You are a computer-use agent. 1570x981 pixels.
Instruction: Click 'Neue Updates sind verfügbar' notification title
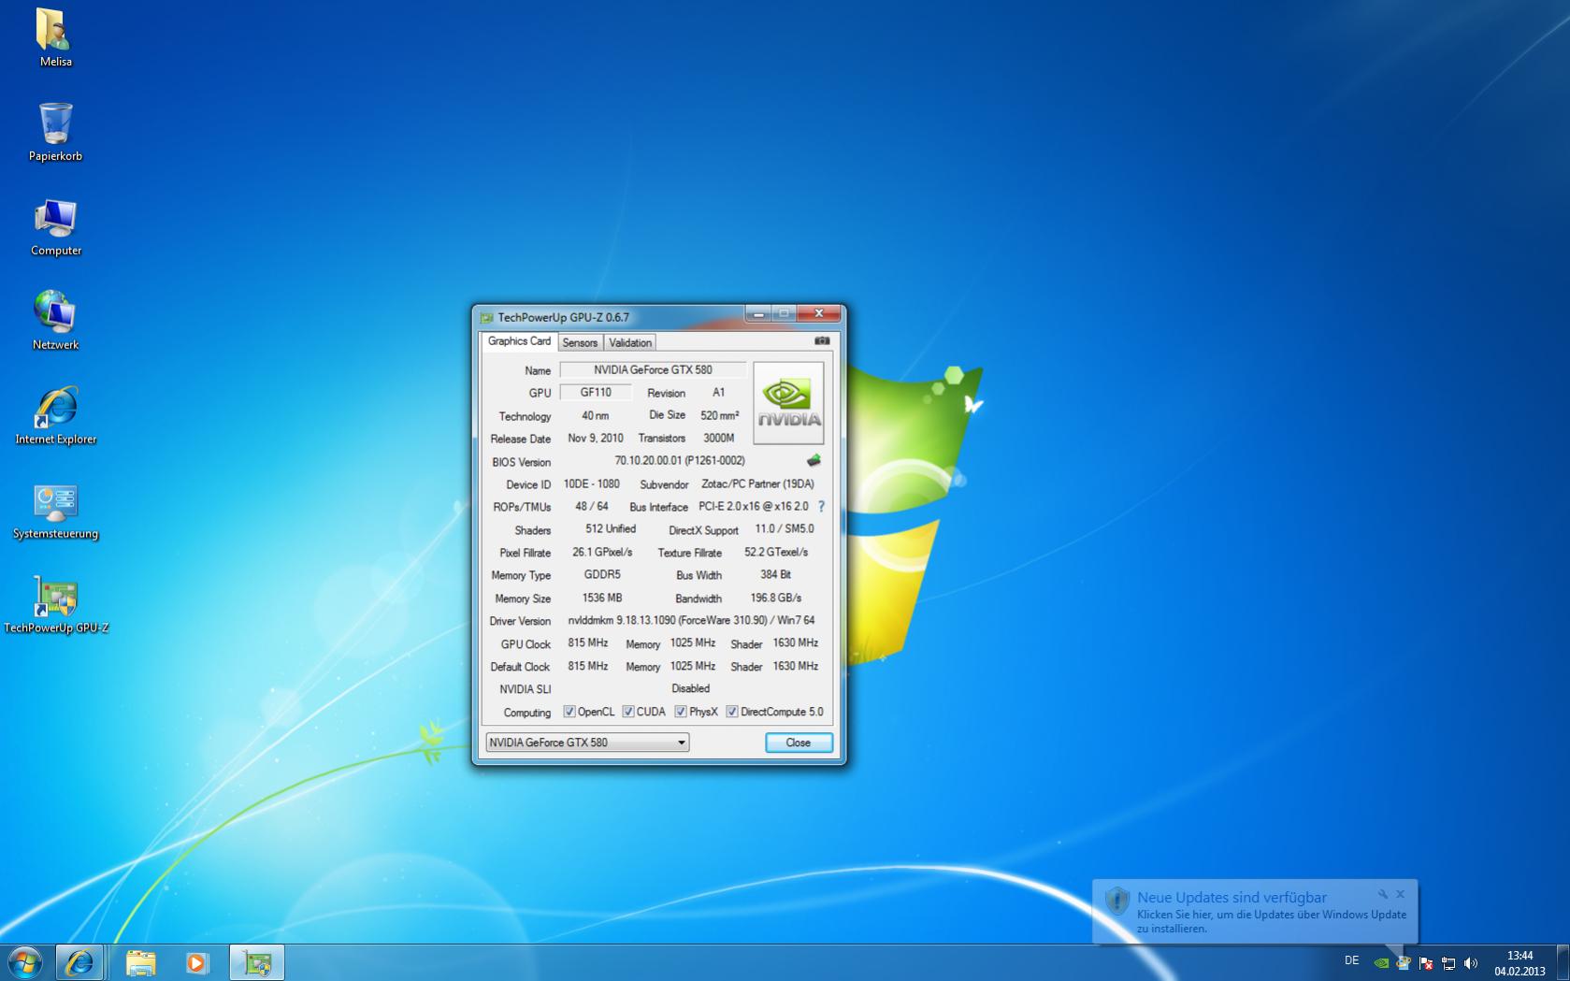(x=1232, y=898)
